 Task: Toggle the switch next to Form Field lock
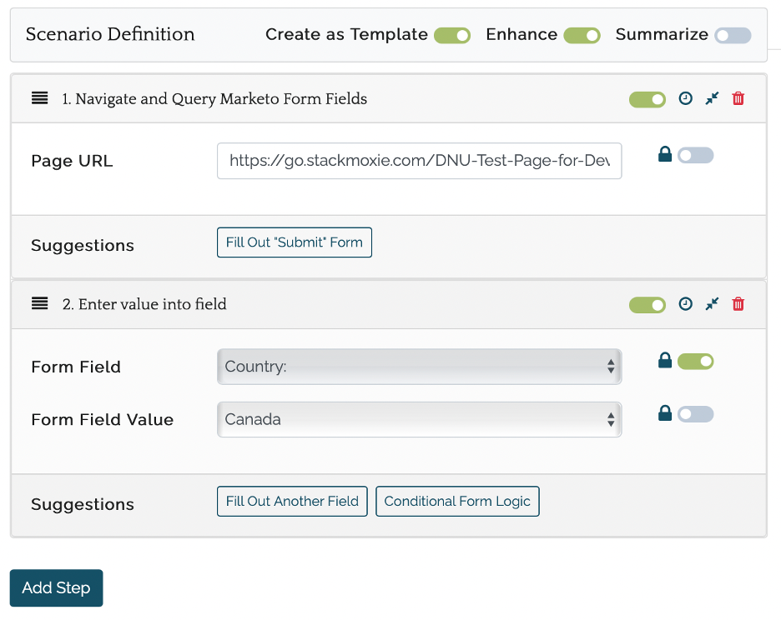click(695, 362)
